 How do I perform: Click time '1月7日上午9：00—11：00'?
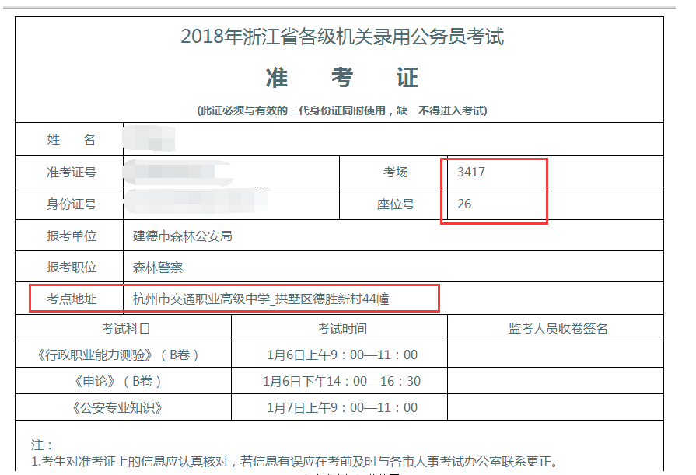click(342, 407)
